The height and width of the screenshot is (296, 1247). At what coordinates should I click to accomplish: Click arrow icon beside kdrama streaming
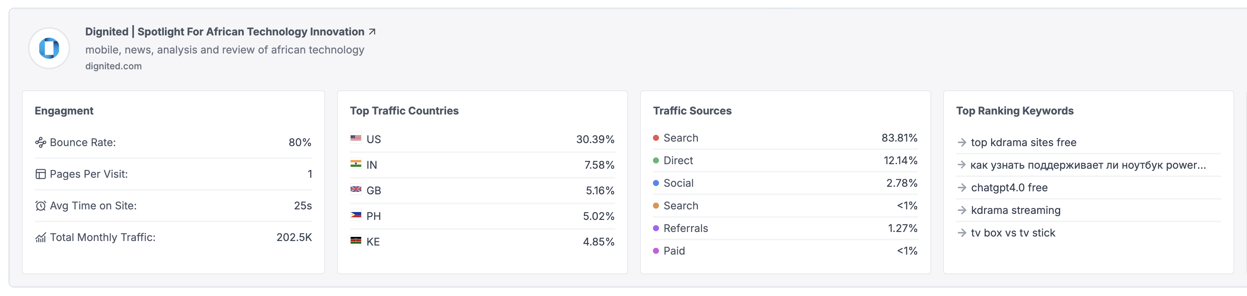tap(962, 211)
